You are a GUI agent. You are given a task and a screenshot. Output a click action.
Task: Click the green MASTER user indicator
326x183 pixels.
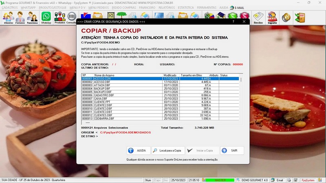tap(220, 180)
